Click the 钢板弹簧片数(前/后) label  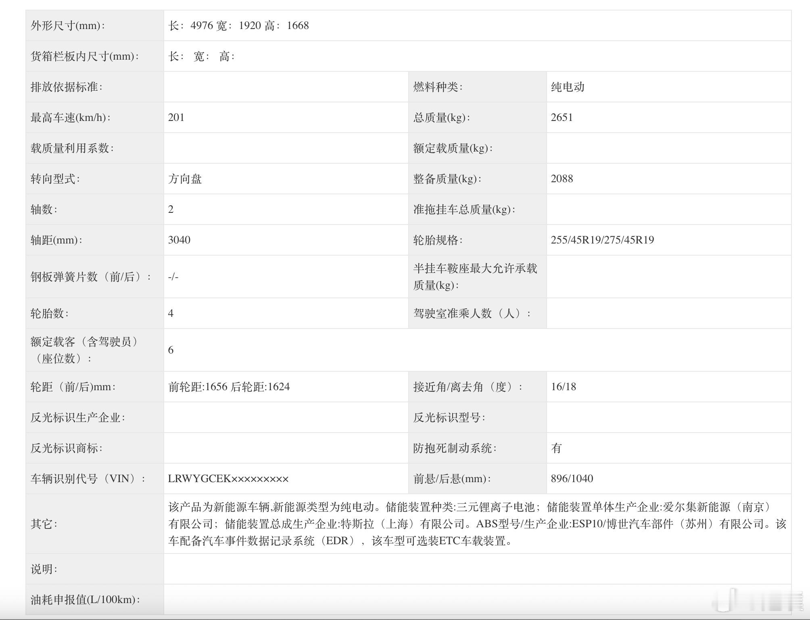coord(91,277)
